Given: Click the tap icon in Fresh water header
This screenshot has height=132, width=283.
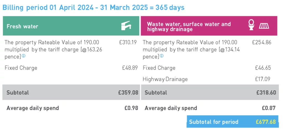Looking at the screenshot, I should [126, 26].
